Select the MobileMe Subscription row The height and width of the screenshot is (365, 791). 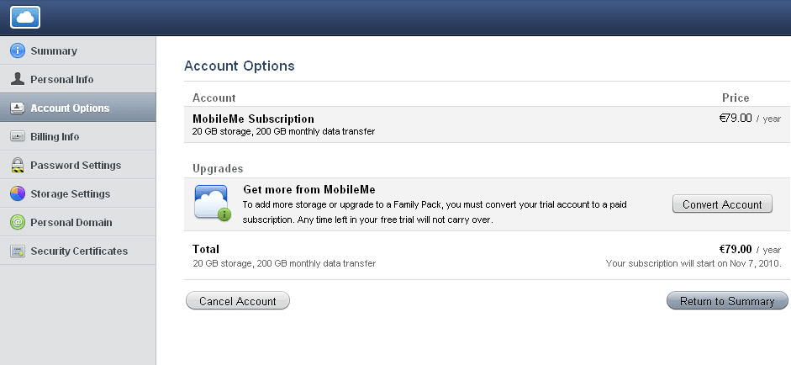click(x=487, y=124)
